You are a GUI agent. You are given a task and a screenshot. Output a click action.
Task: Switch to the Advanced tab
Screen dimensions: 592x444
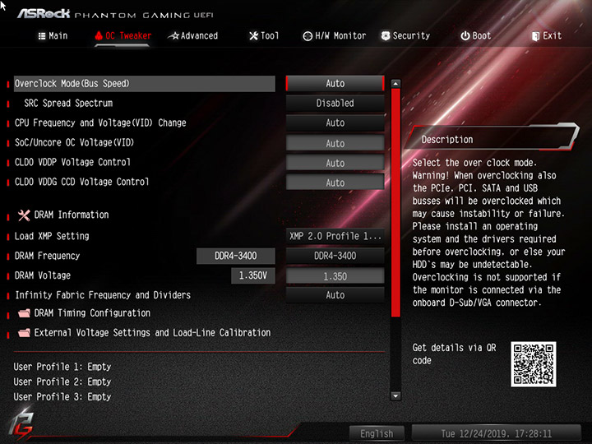(192, 36)
